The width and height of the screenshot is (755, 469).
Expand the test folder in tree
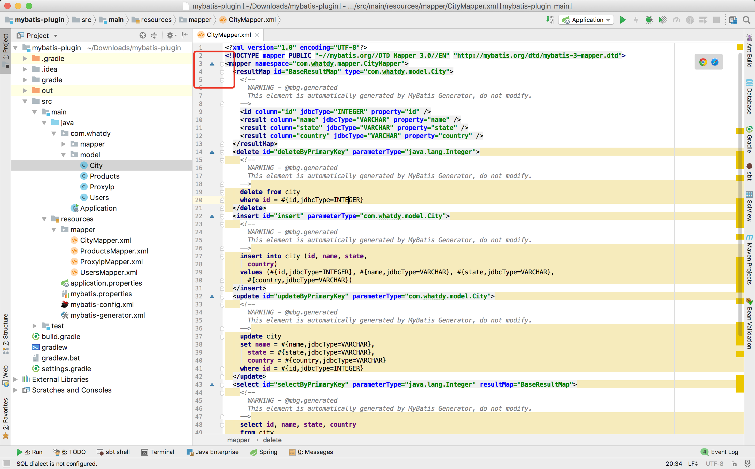point(35,326)
